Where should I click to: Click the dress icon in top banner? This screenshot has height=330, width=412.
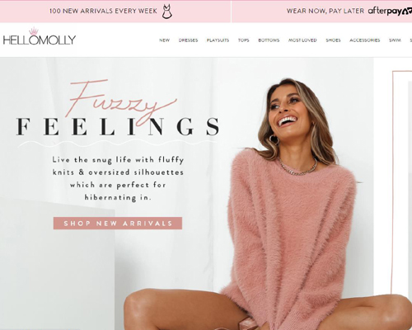point(166,12)
